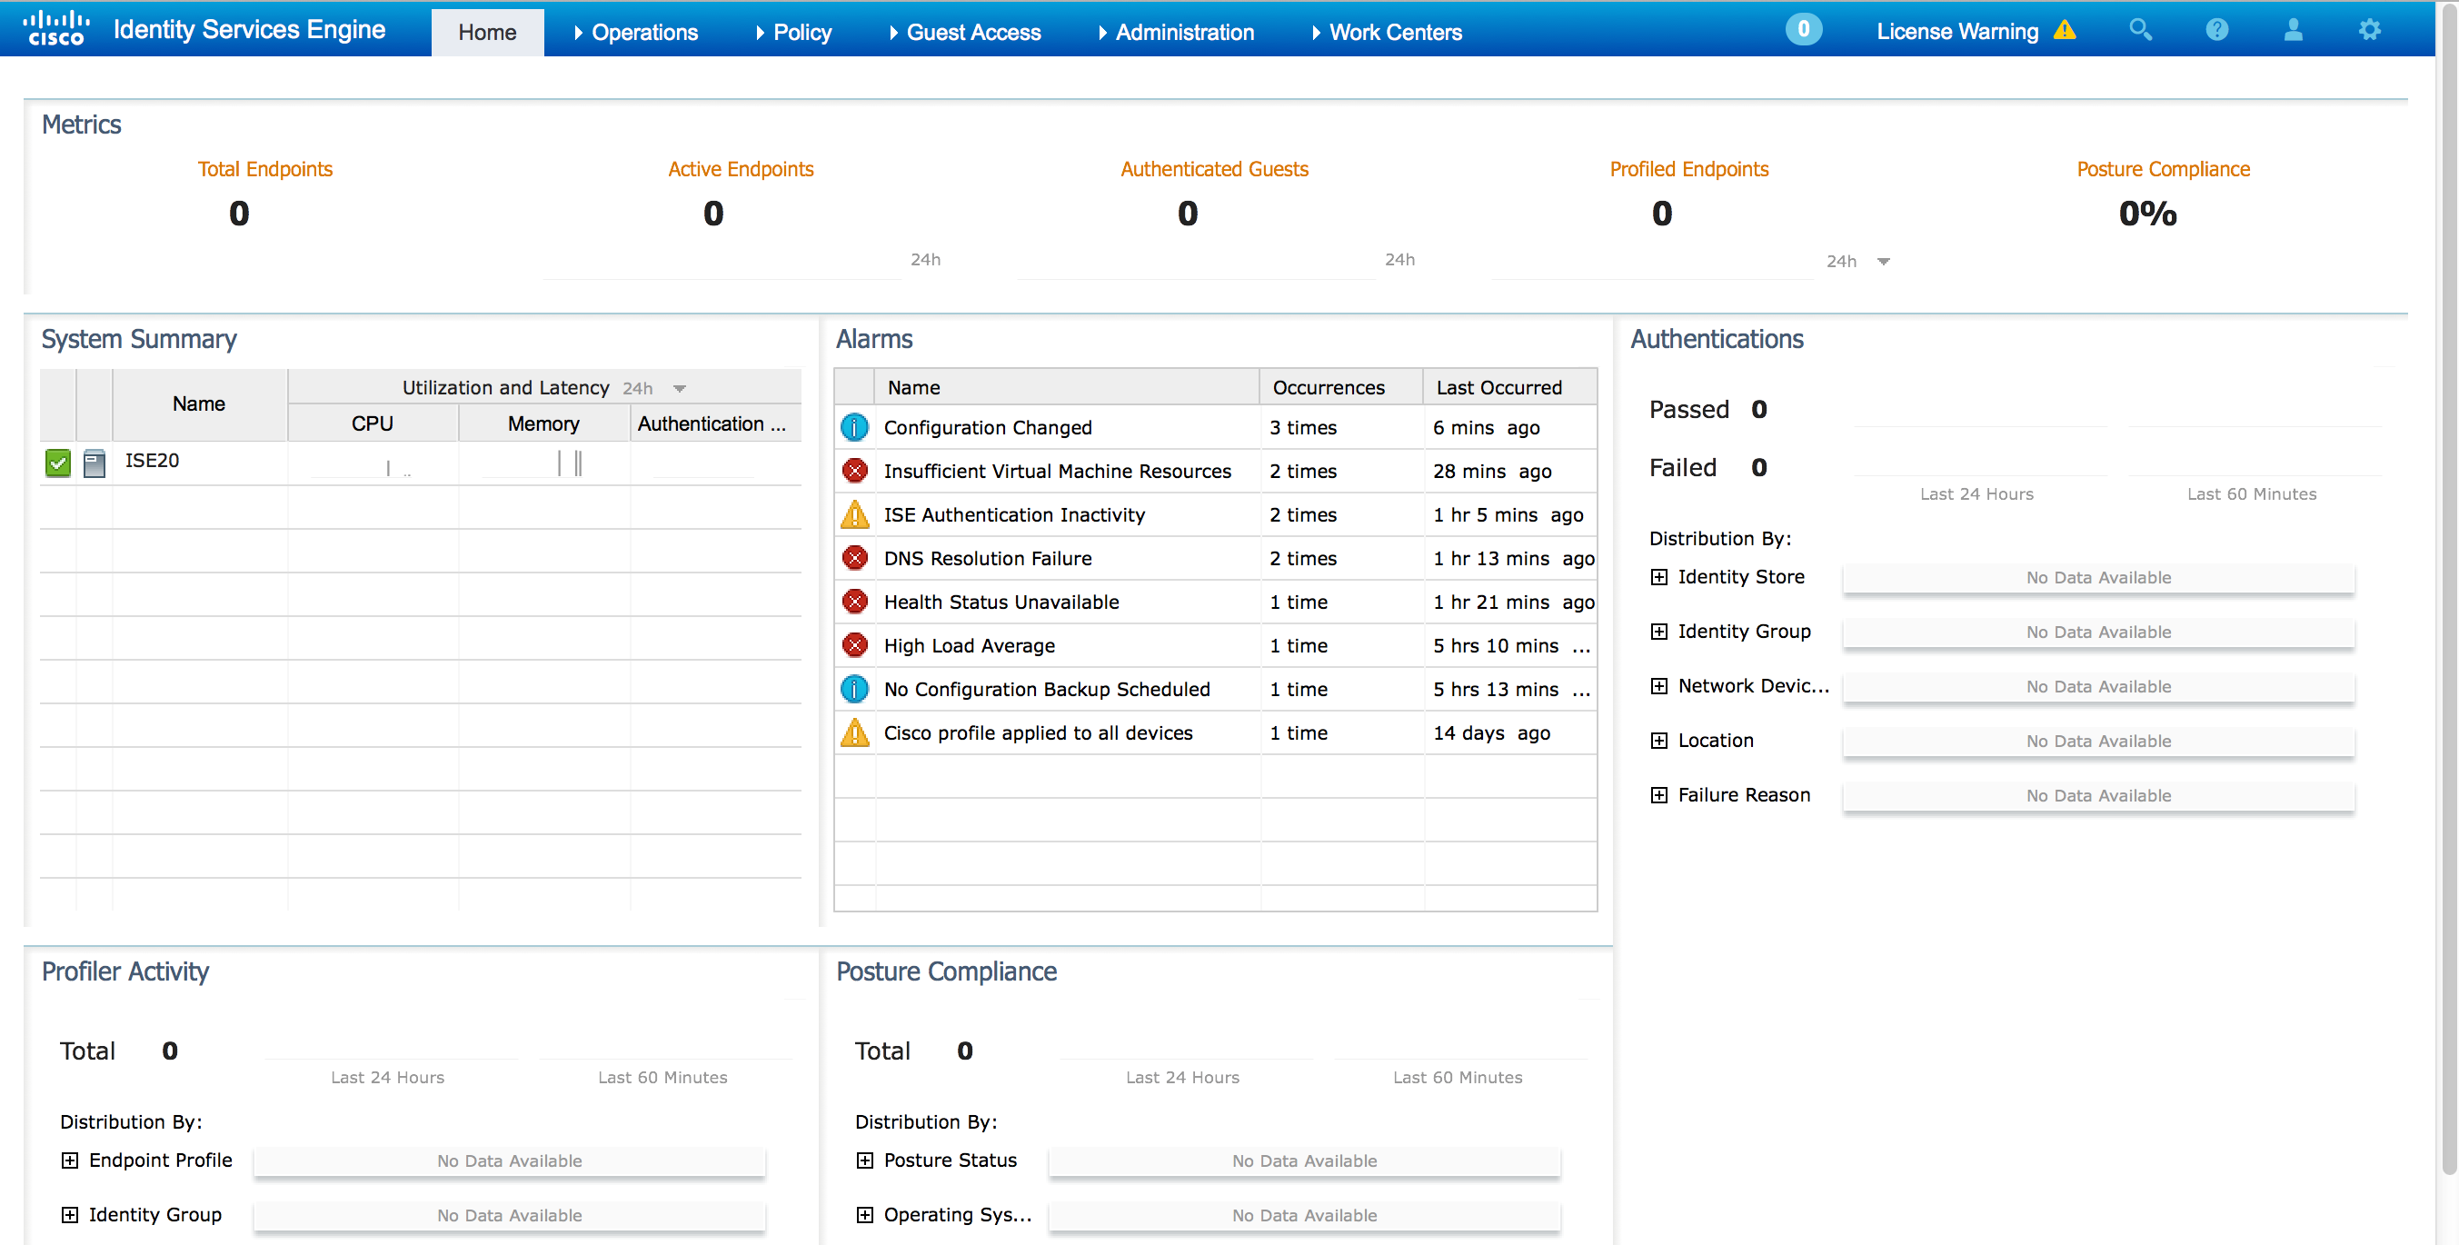Click the ISE20 server node icon
This screenshot has width=2459, height=1245.
[x=95, y=463]
